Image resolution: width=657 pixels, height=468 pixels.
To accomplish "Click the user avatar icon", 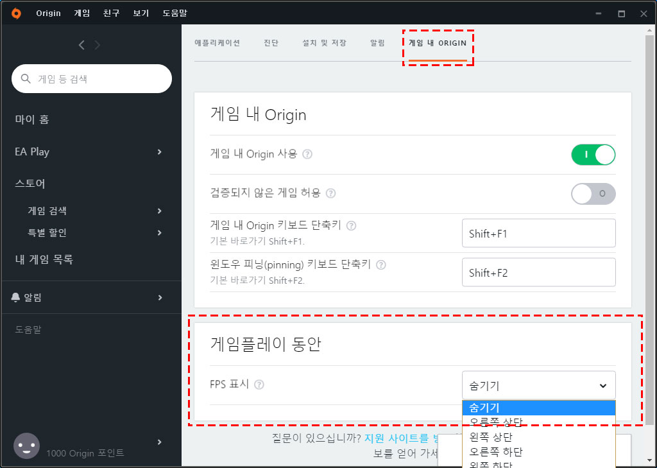I will [x=27, y=446].
